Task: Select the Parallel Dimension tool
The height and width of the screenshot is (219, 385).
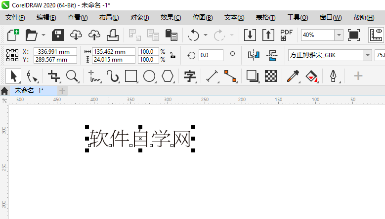Action: (212, 76)
